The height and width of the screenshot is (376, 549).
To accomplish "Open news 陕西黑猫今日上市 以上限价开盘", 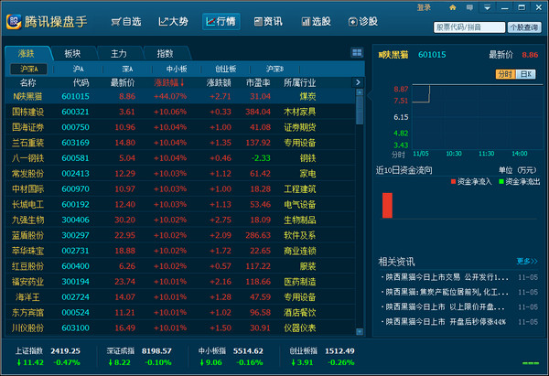I will [x=445, y=307].
